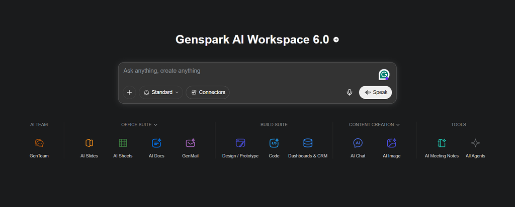The height and width of the screenshot is (207, 515).
Task: Click the 'All Agents' label text
Action: click(x=475, y=156)
